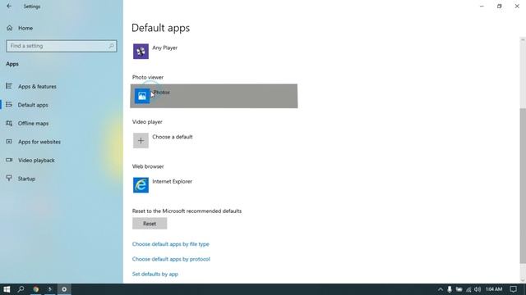Viewport: 526px width, 295px height.
Task: Open the volume tray icon
Action: point(478,289)
